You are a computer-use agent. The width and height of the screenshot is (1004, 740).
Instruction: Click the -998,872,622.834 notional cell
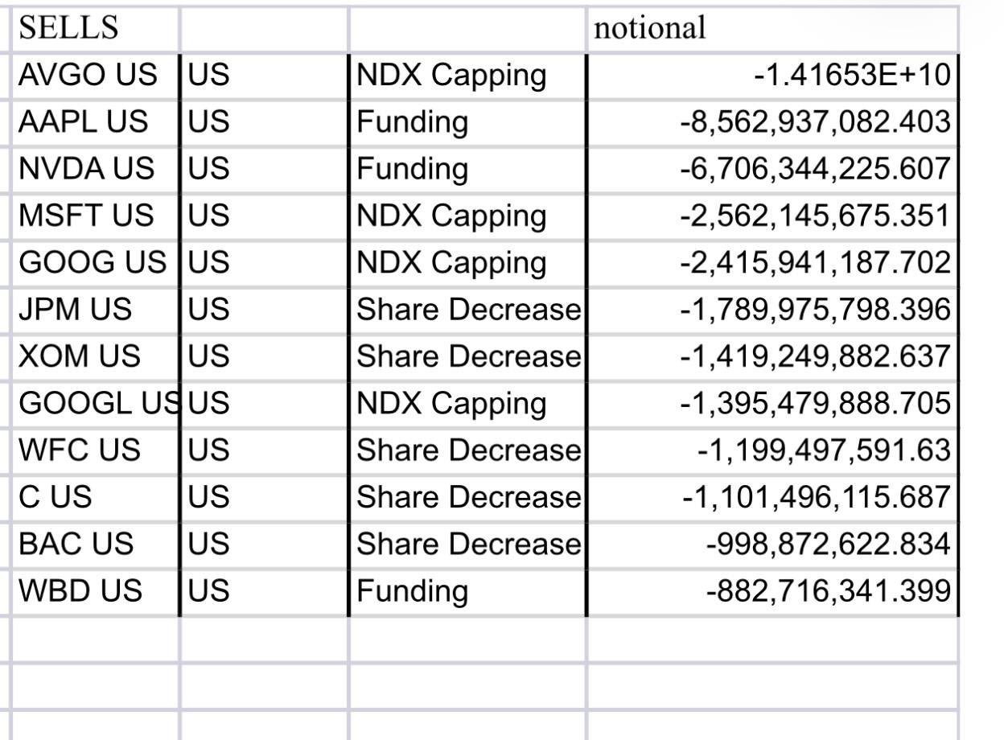click(x=772, y=545)
